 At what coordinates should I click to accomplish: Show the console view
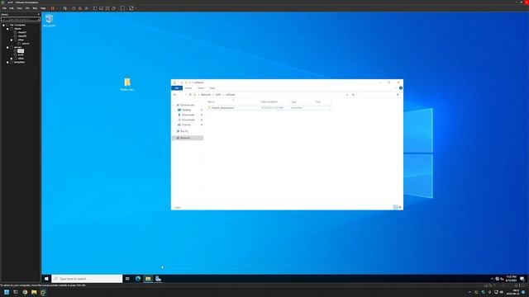122,8
